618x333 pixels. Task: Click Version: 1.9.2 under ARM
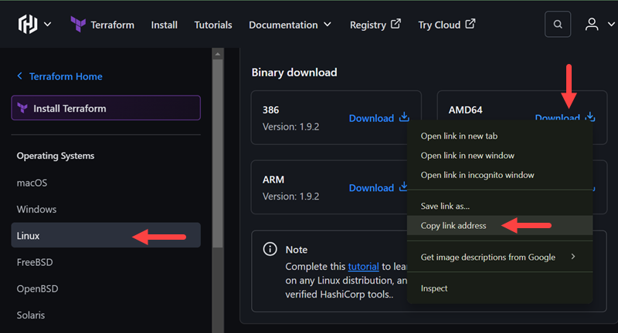click(291, 197)
